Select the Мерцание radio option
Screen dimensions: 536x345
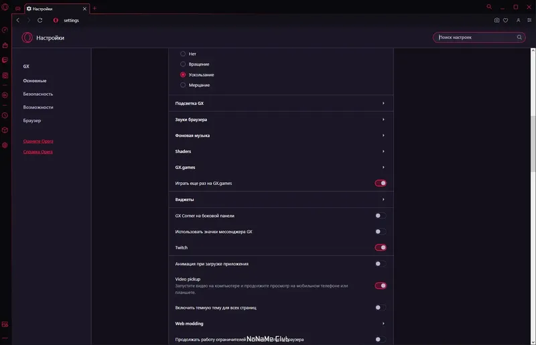click(x=183, y=85)
